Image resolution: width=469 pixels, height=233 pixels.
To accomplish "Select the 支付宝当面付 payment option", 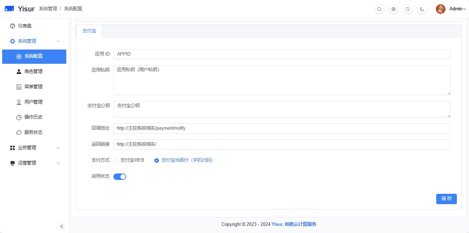I will click(156, 160).
